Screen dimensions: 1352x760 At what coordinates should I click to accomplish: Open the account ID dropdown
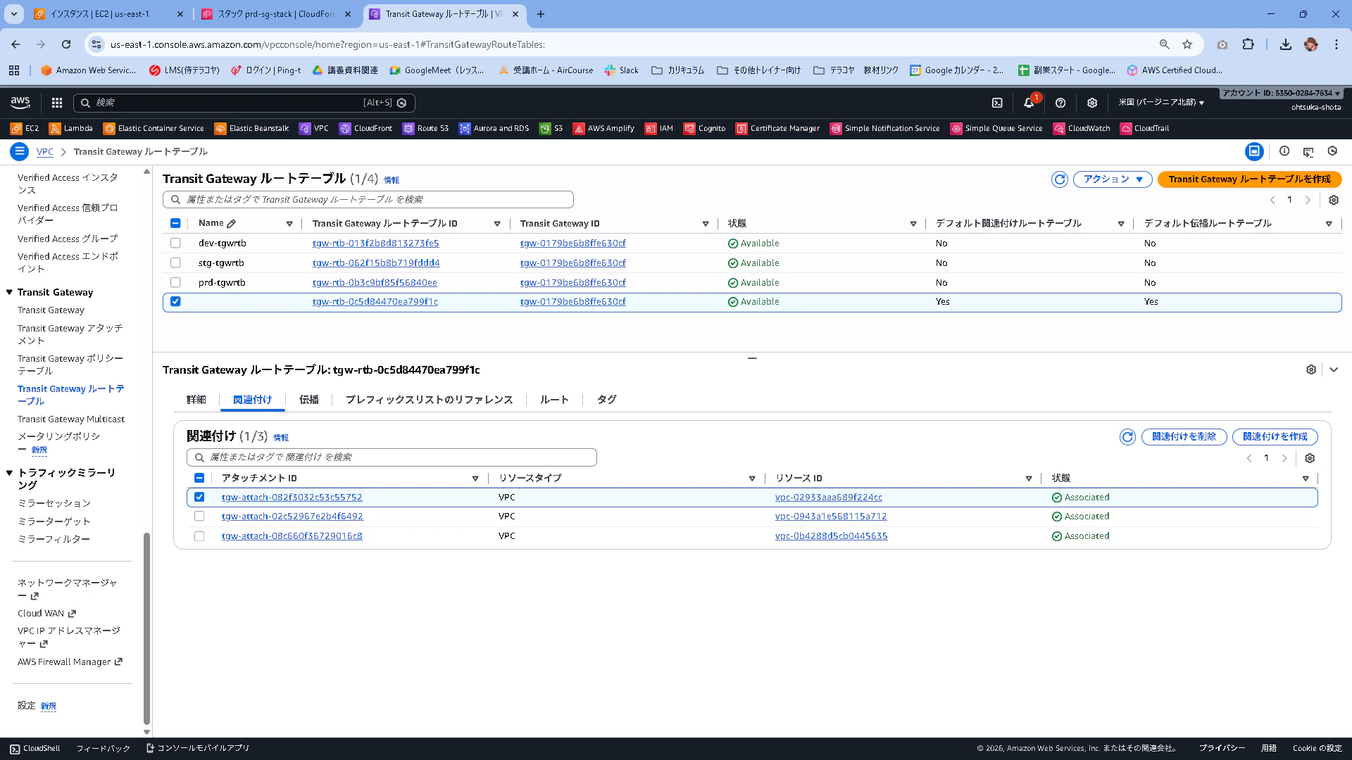tap(1281, 93)
